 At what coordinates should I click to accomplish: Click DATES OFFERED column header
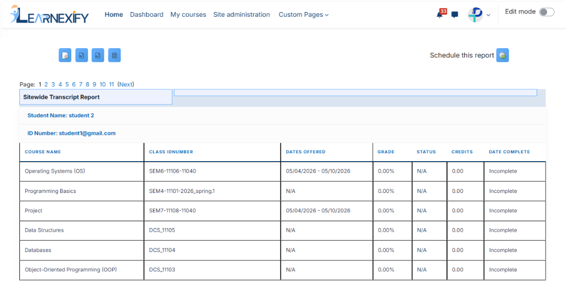[306, 152]
